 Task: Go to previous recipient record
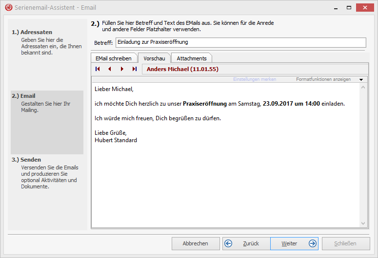pos(110,69)
